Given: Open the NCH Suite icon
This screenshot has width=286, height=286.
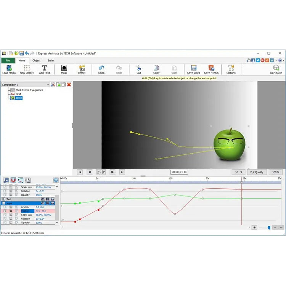Looking at the screenshot, I should 276,69.
